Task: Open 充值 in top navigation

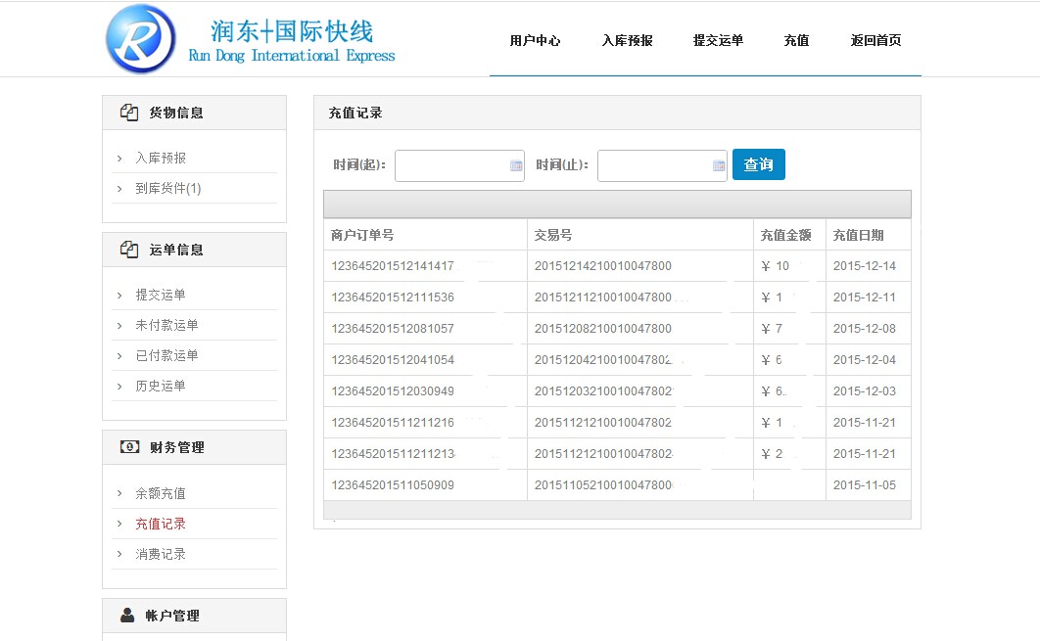Action: point(796,40)
